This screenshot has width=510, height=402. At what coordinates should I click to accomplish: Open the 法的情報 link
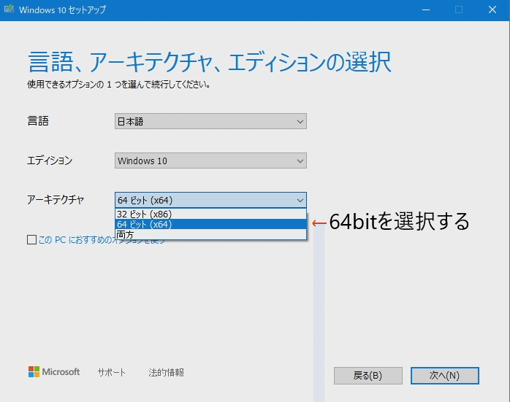(x=166, y=372)
